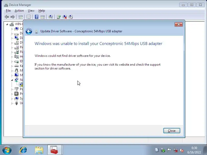Image resolution: width=207 pixels, height=155 pixels.
Task: Click the network status tray icon
Action: tap(175, 150)
